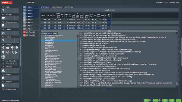This screenshot has width=182, height=102.
Task: Click the Max column header
Action: coord(102,15)
